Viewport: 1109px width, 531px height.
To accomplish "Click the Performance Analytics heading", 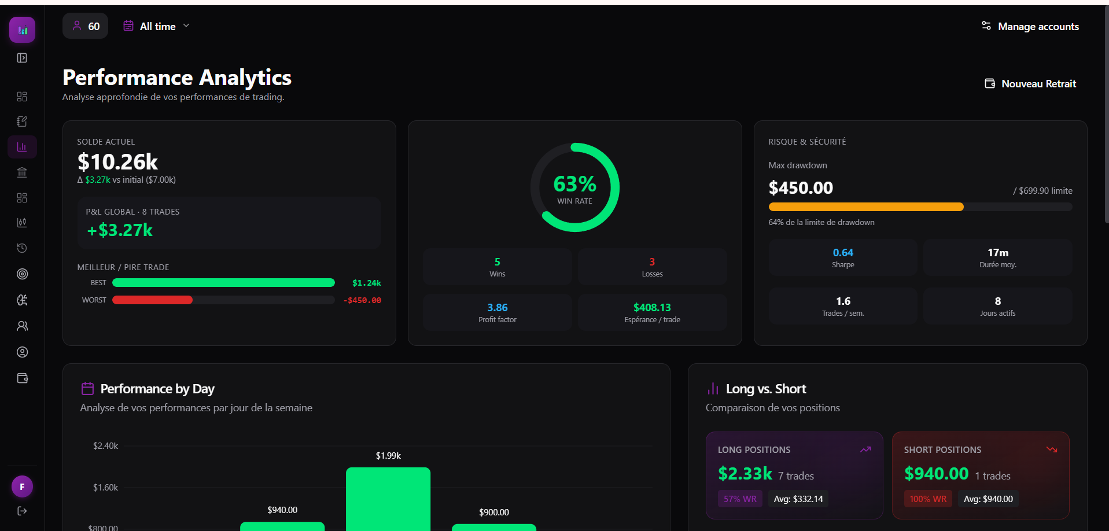I will coord(177,78).
